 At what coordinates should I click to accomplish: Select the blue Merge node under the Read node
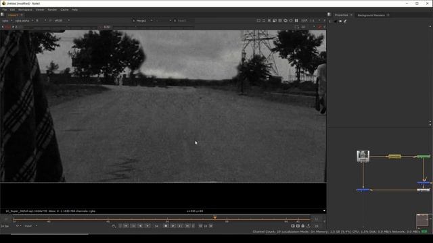(363, 190)
